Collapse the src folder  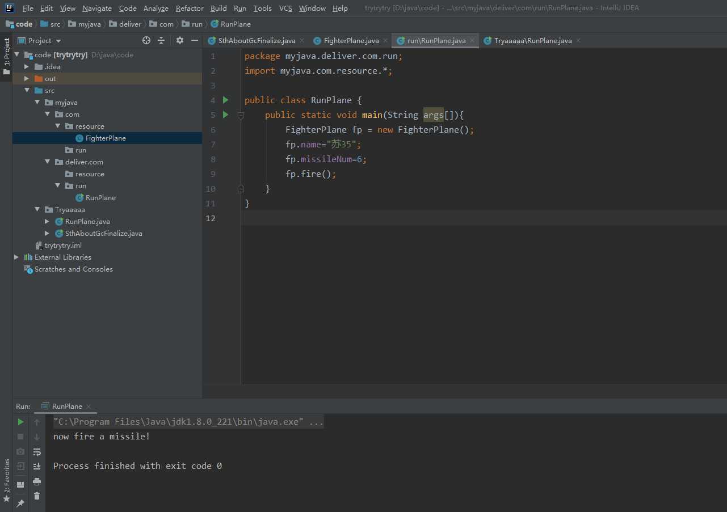(x=27, y=91)
